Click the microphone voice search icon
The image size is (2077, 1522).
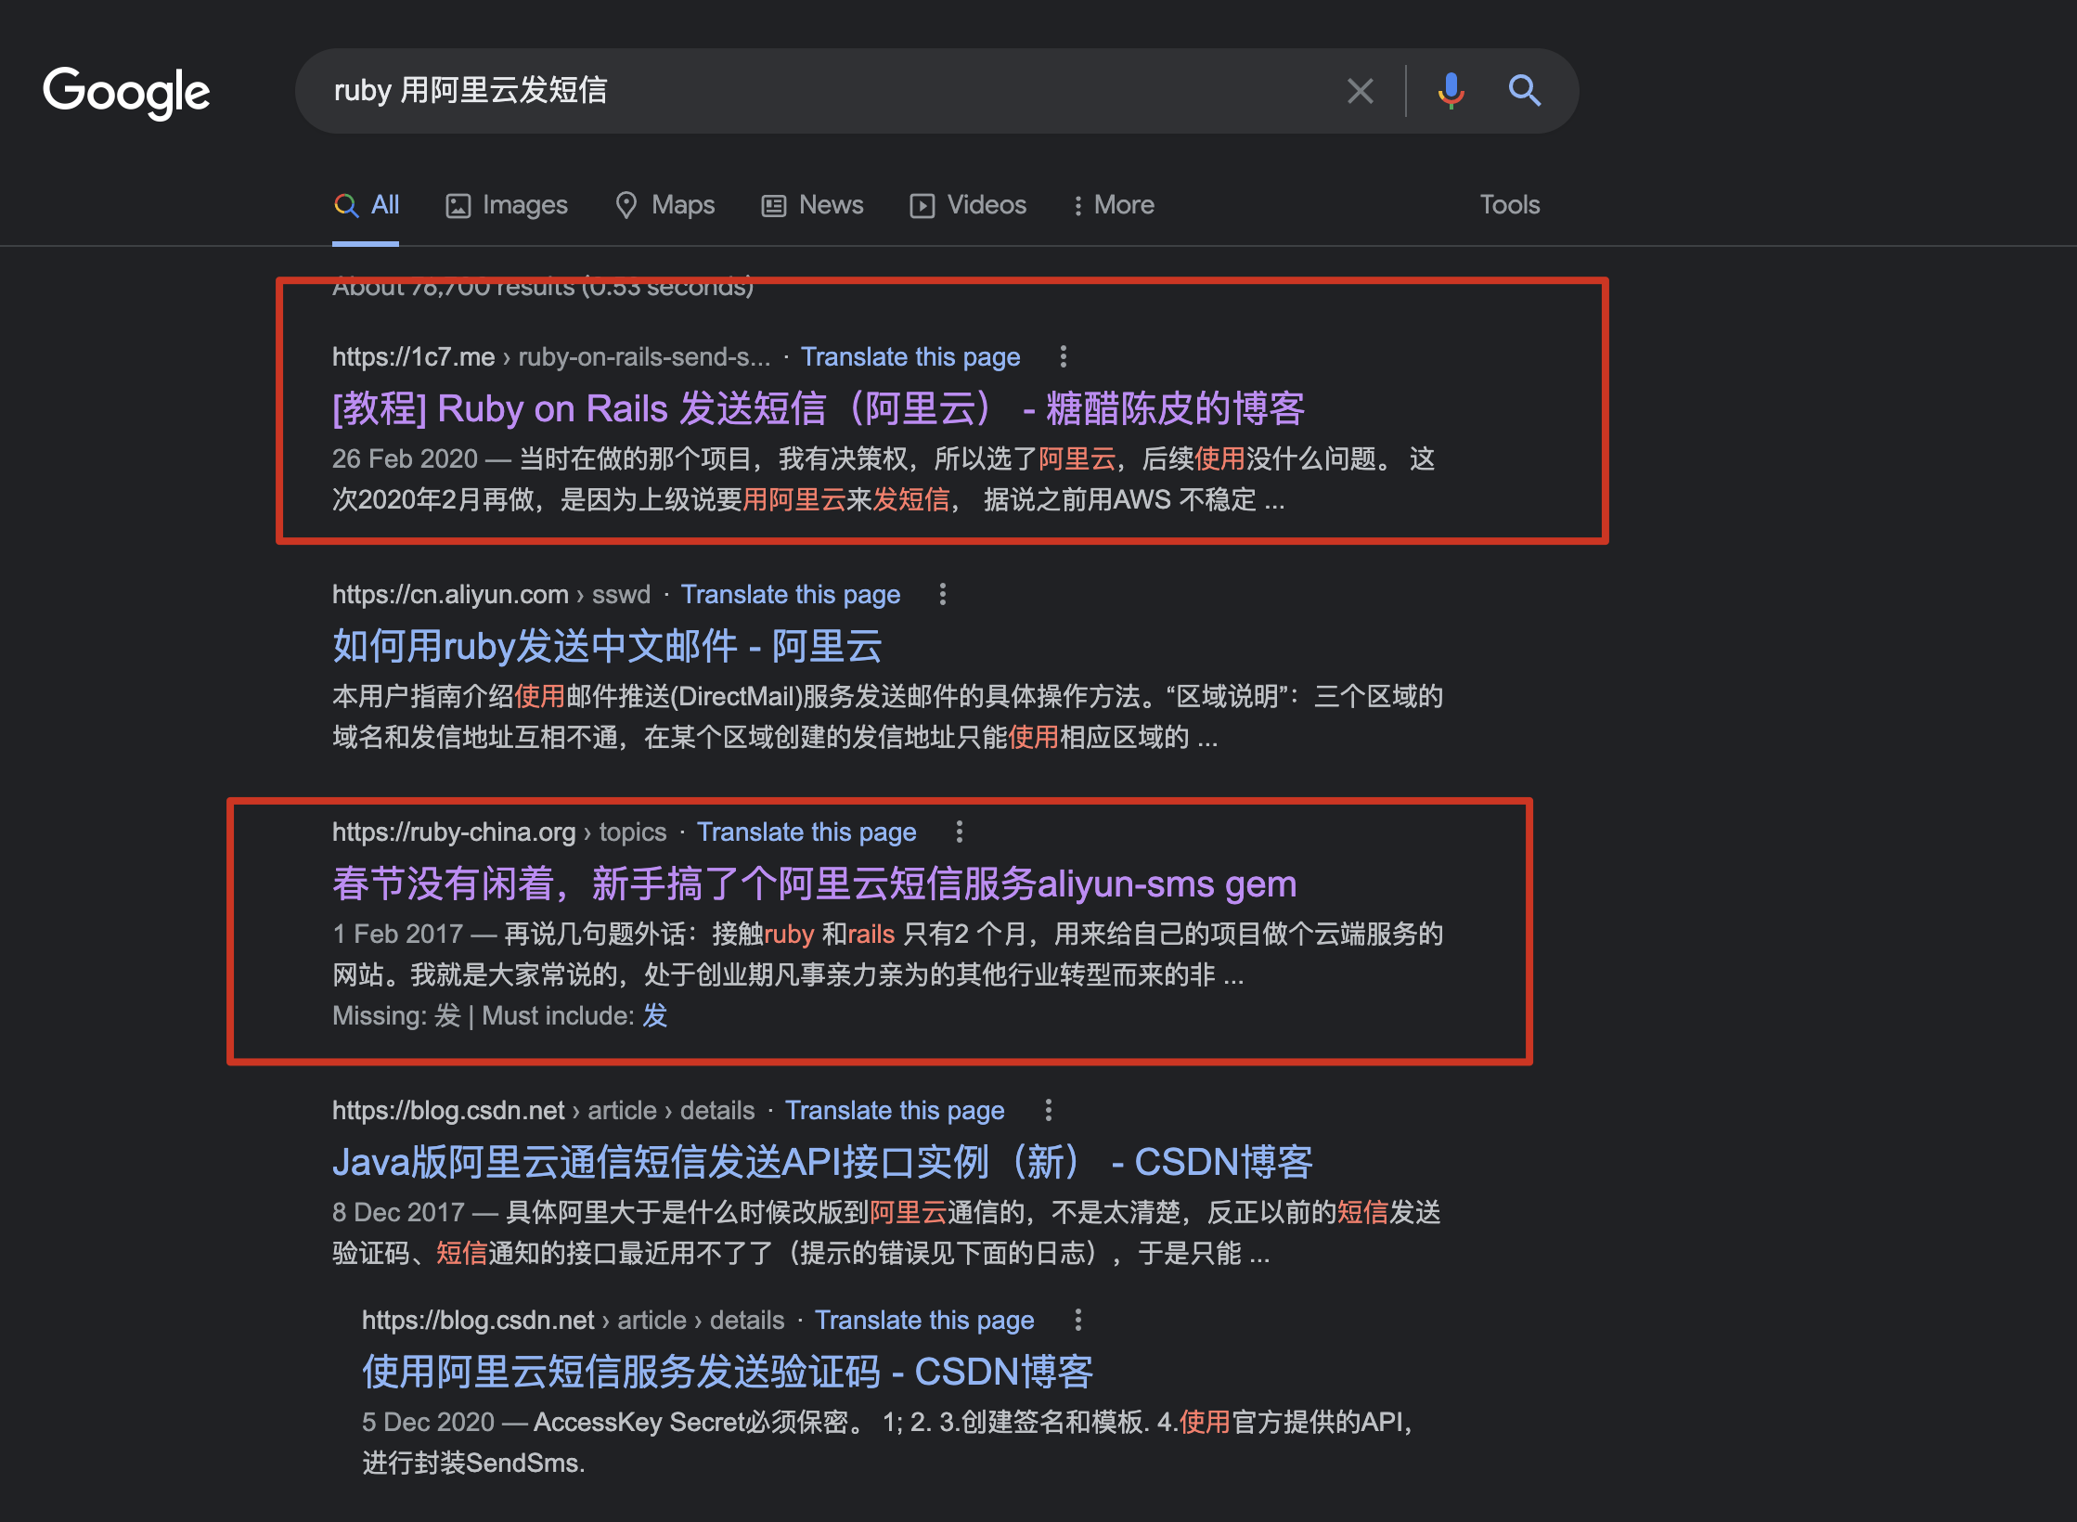(1451, 91)
